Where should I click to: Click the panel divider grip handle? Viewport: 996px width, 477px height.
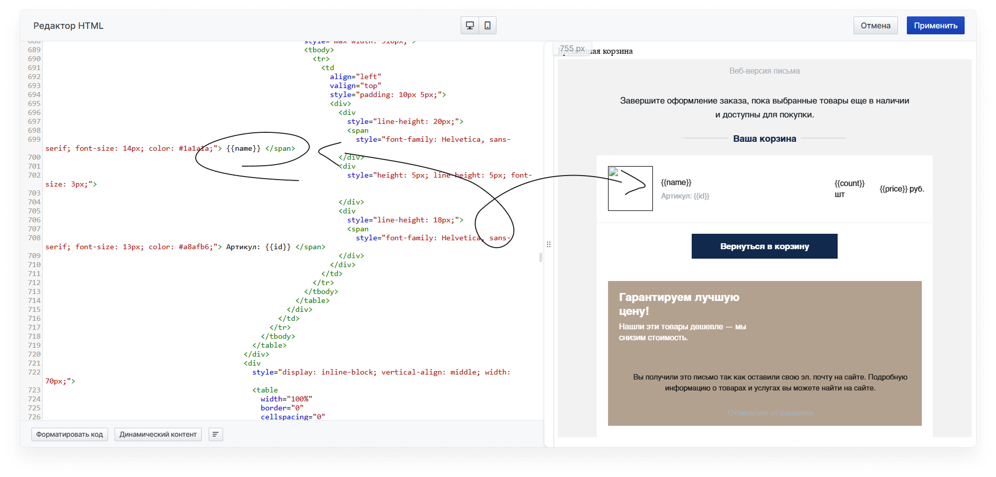click(x=548, y=244)
